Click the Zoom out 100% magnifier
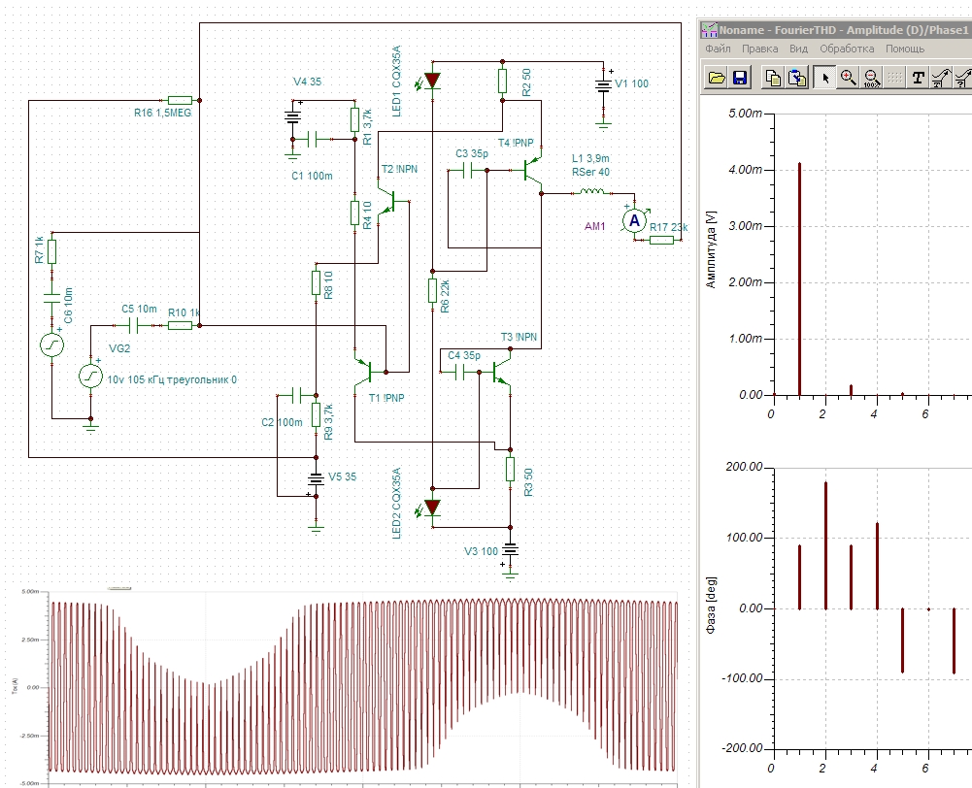 [x=871, y=79]
